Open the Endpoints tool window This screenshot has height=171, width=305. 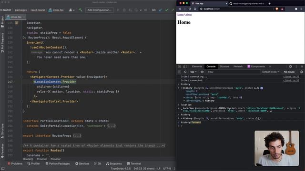coord(114,163)
